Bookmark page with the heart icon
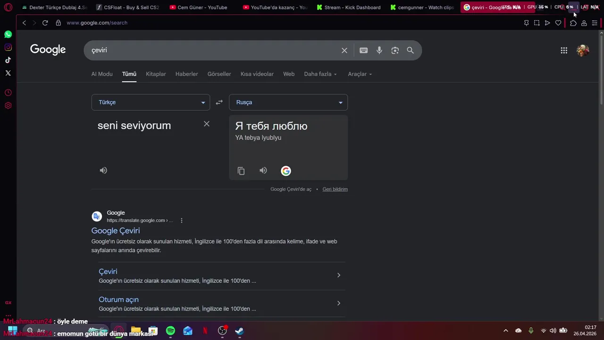 coord(558,23)
